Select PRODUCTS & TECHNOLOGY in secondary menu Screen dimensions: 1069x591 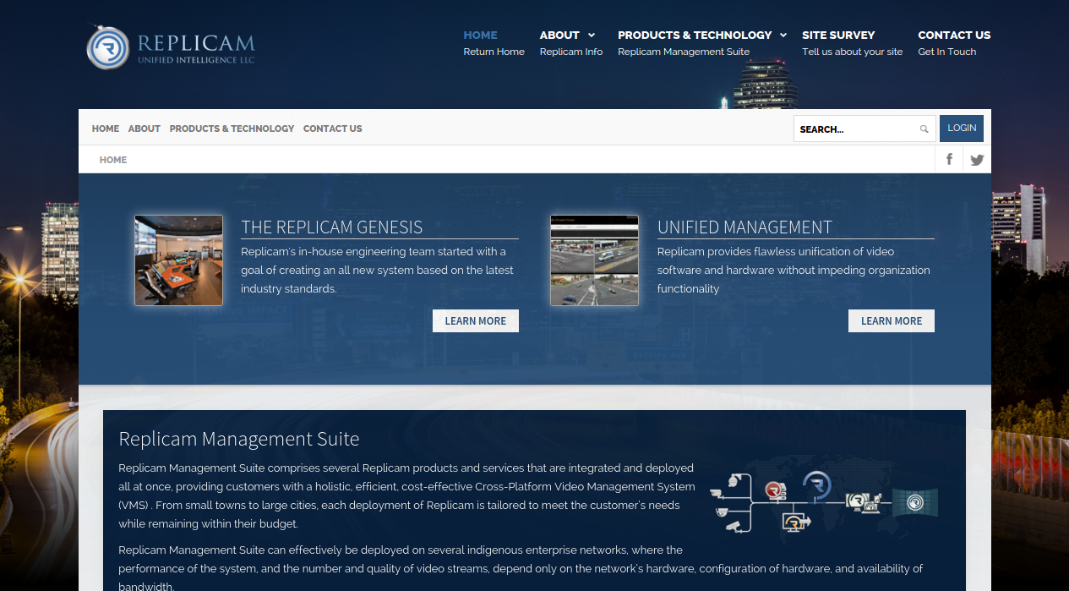(x=232, y=129)
